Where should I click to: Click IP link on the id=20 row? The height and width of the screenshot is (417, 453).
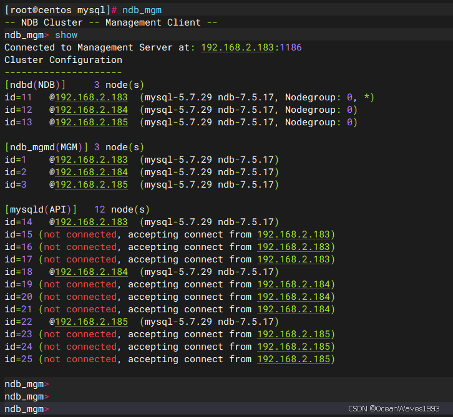coord(293,297)
